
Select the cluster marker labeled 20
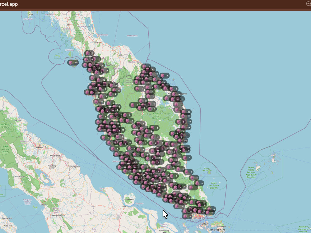pos(93,87)
